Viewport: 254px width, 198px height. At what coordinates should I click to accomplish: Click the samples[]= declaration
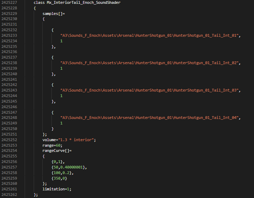click(54, 14)
